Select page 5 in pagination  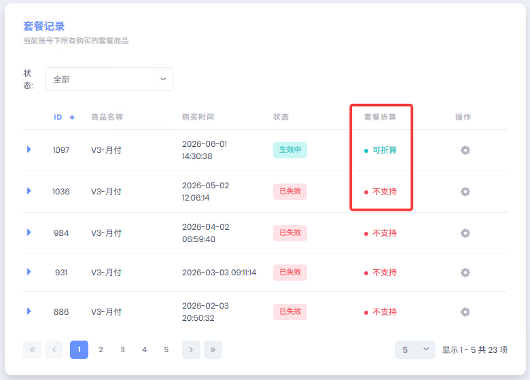(x=166, y=349)
